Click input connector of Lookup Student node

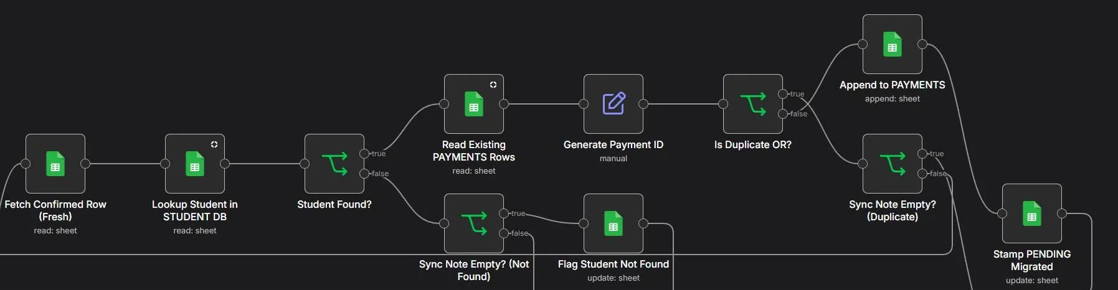(x=165, y=164)
